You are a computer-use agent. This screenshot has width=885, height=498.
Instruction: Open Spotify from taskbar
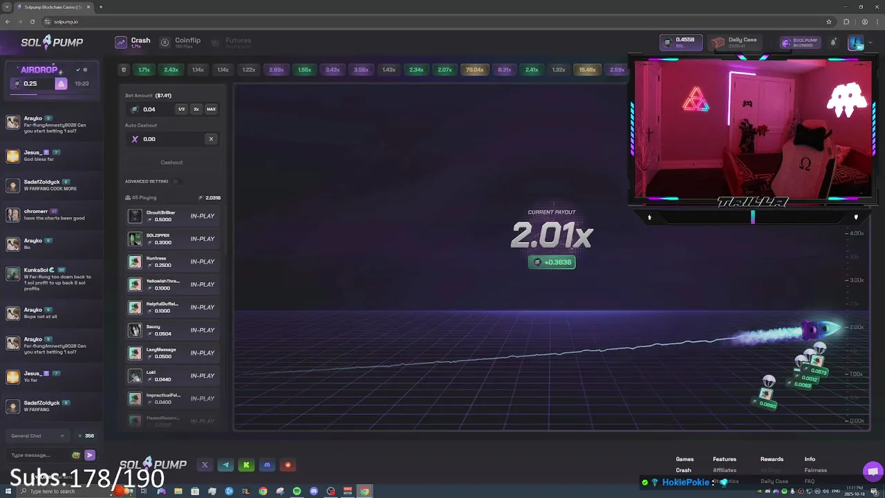click(297, 491)
